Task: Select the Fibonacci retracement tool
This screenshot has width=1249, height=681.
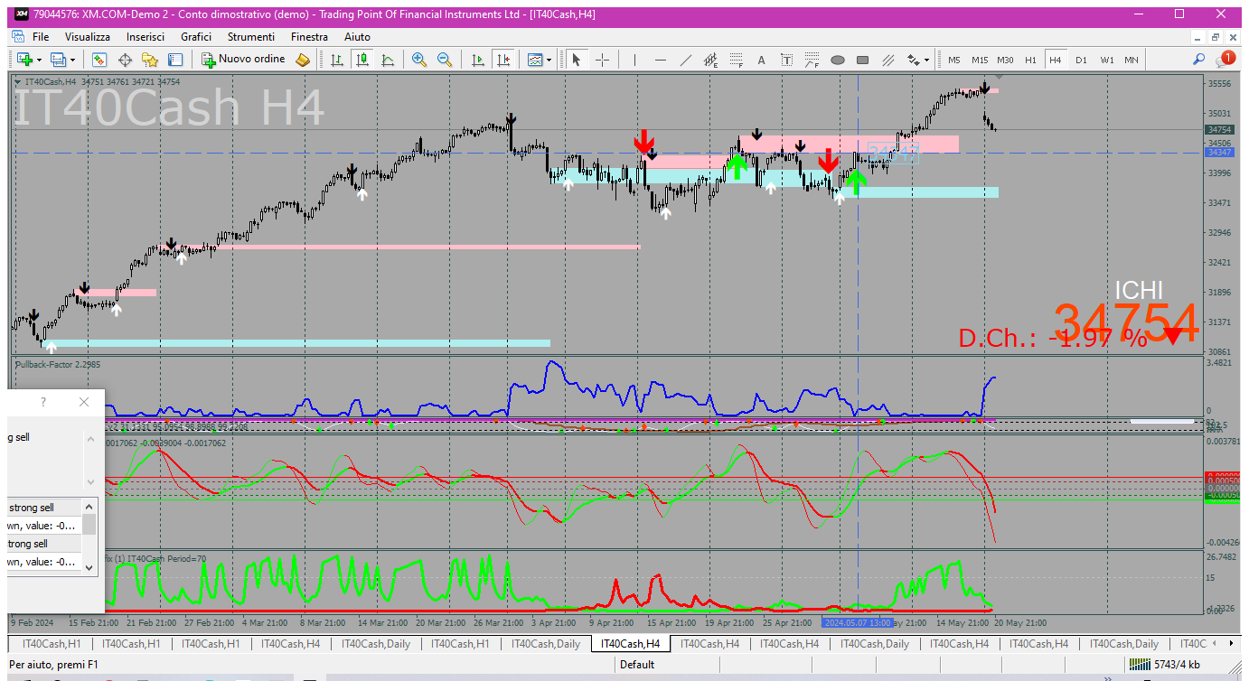Action: (x=737, y=60)
